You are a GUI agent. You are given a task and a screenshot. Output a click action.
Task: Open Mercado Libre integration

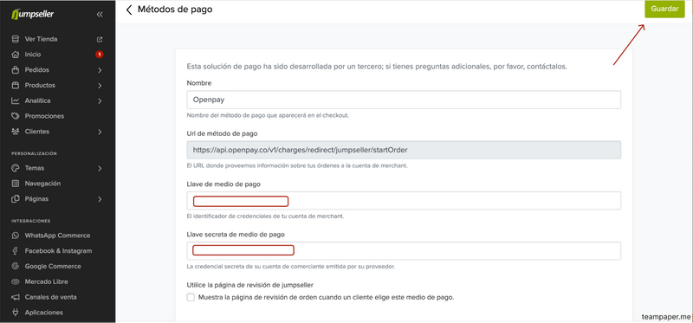tap(47, 281)
